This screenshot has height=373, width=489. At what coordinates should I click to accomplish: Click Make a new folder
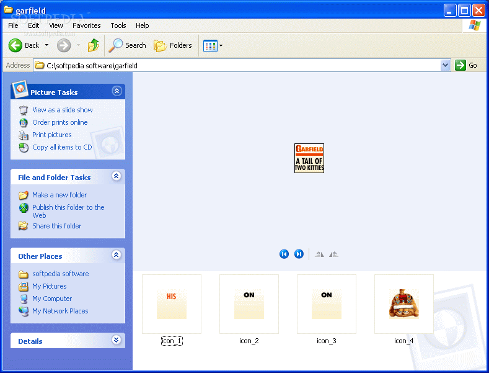tap(59, 195)
